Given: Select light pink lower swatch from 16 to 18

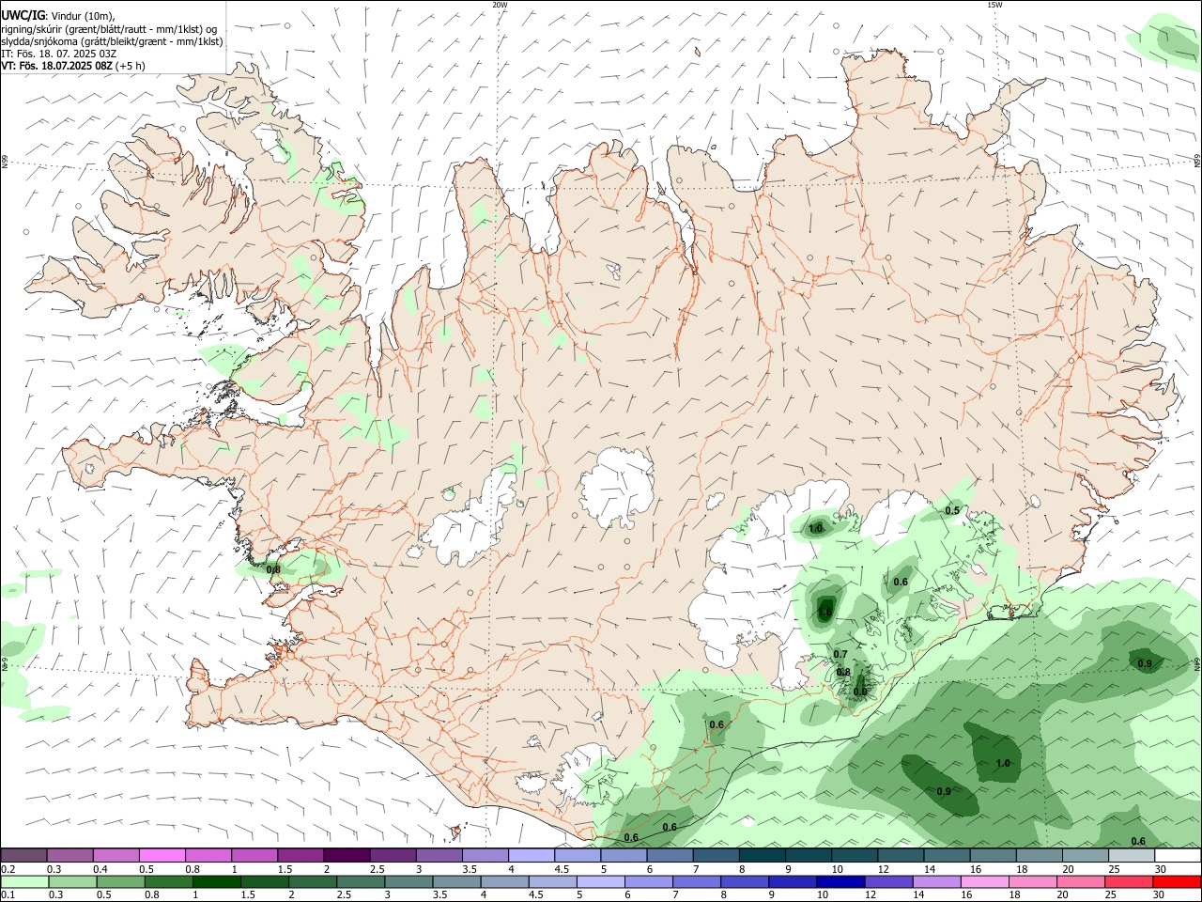Looking at the screenshot, I should tap(983, 881).
